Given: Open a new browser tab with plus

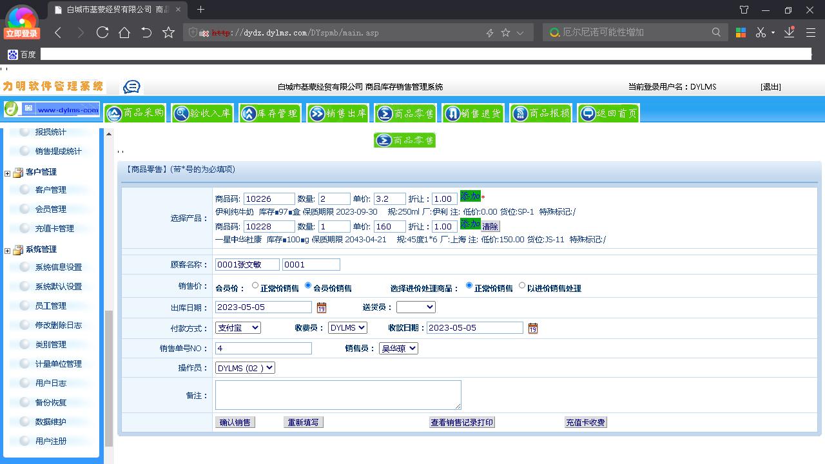Looking at the screenshot, I should [x=200, y=10].
